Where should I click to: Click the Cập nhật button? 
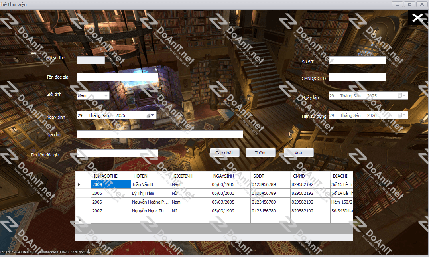pos(224,152)
